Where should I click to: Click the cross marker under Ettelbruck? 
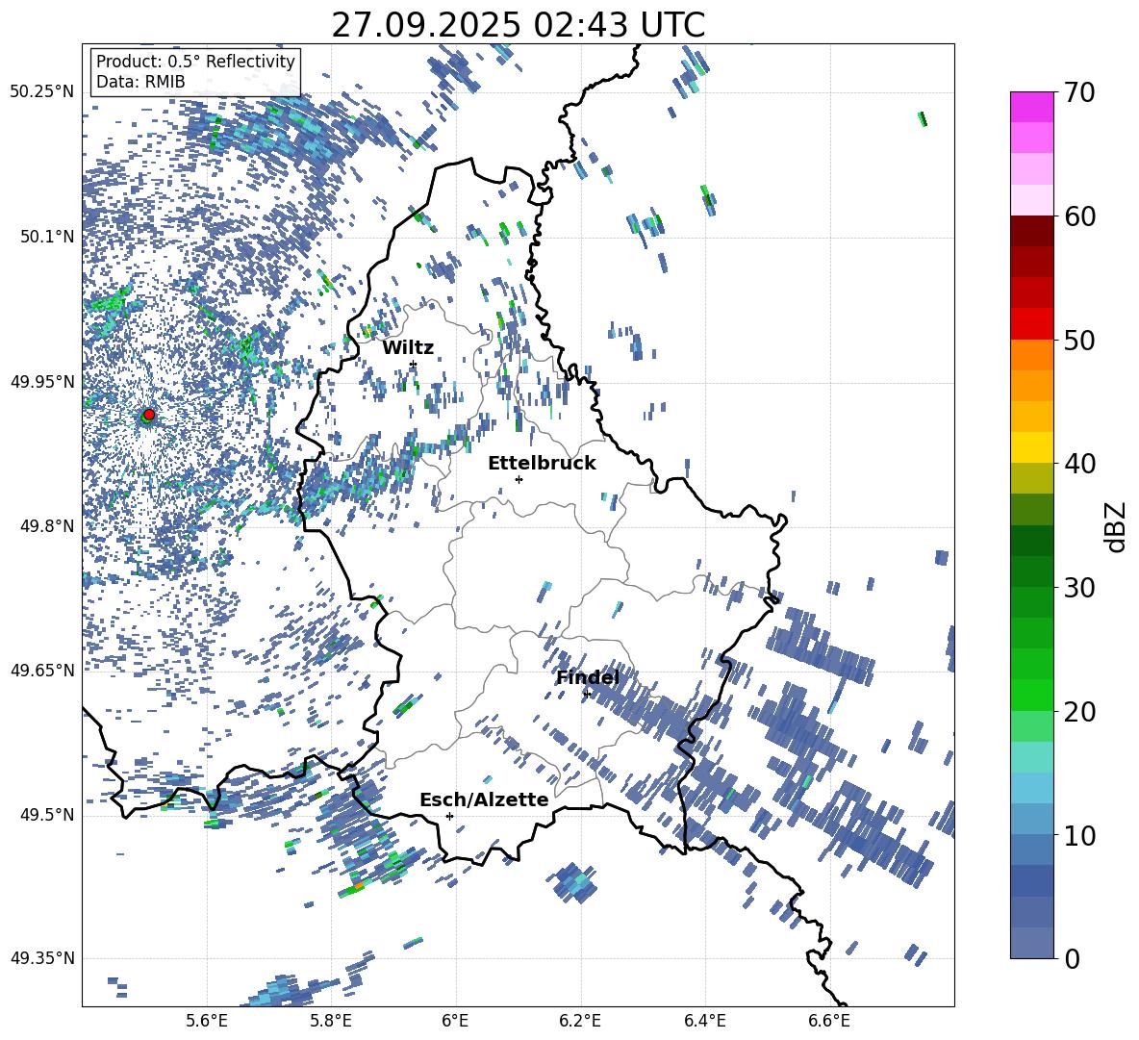pyautogui.click(x=519, y=479)
